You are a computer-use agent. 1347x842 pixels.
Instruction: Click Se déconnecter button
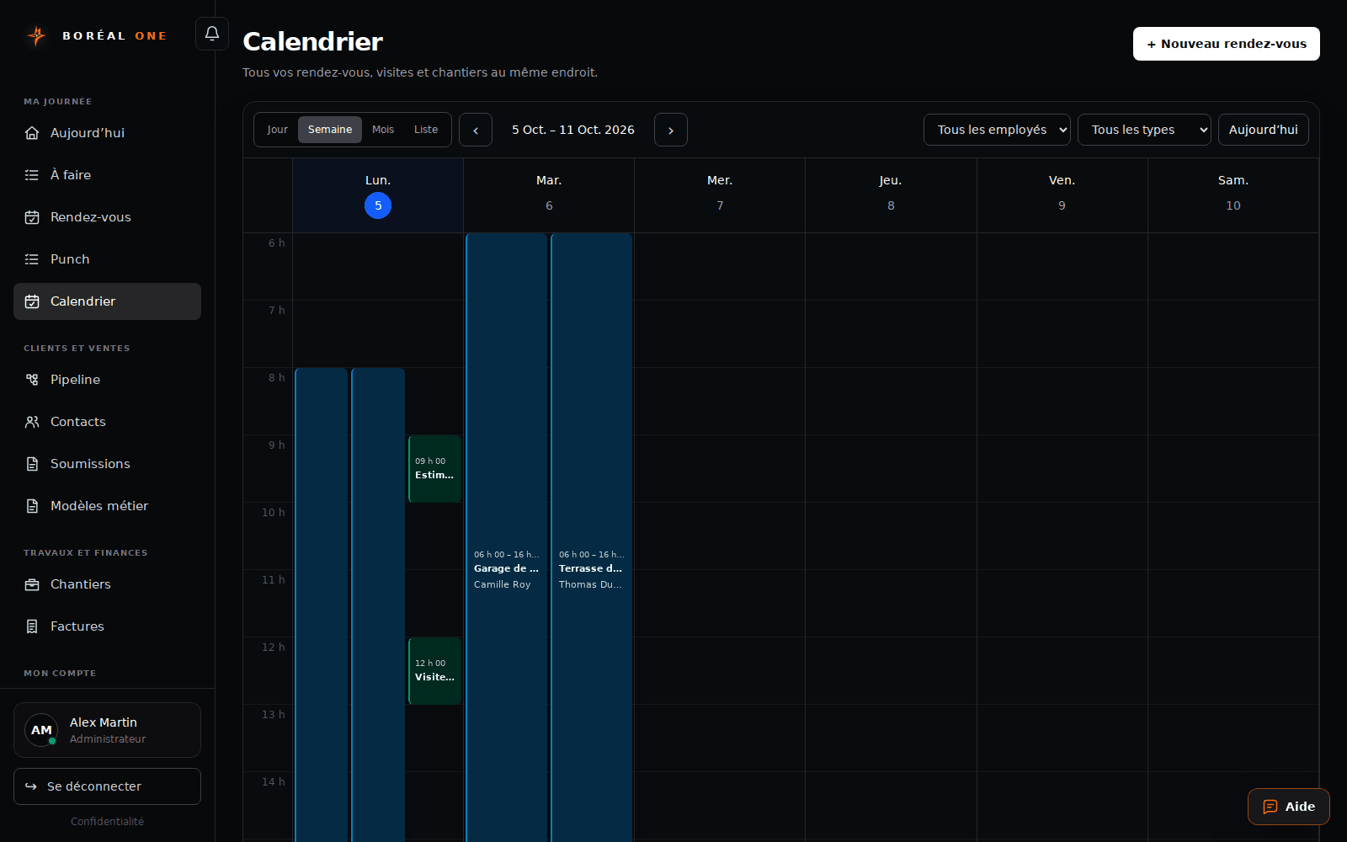tap(107, 786)
